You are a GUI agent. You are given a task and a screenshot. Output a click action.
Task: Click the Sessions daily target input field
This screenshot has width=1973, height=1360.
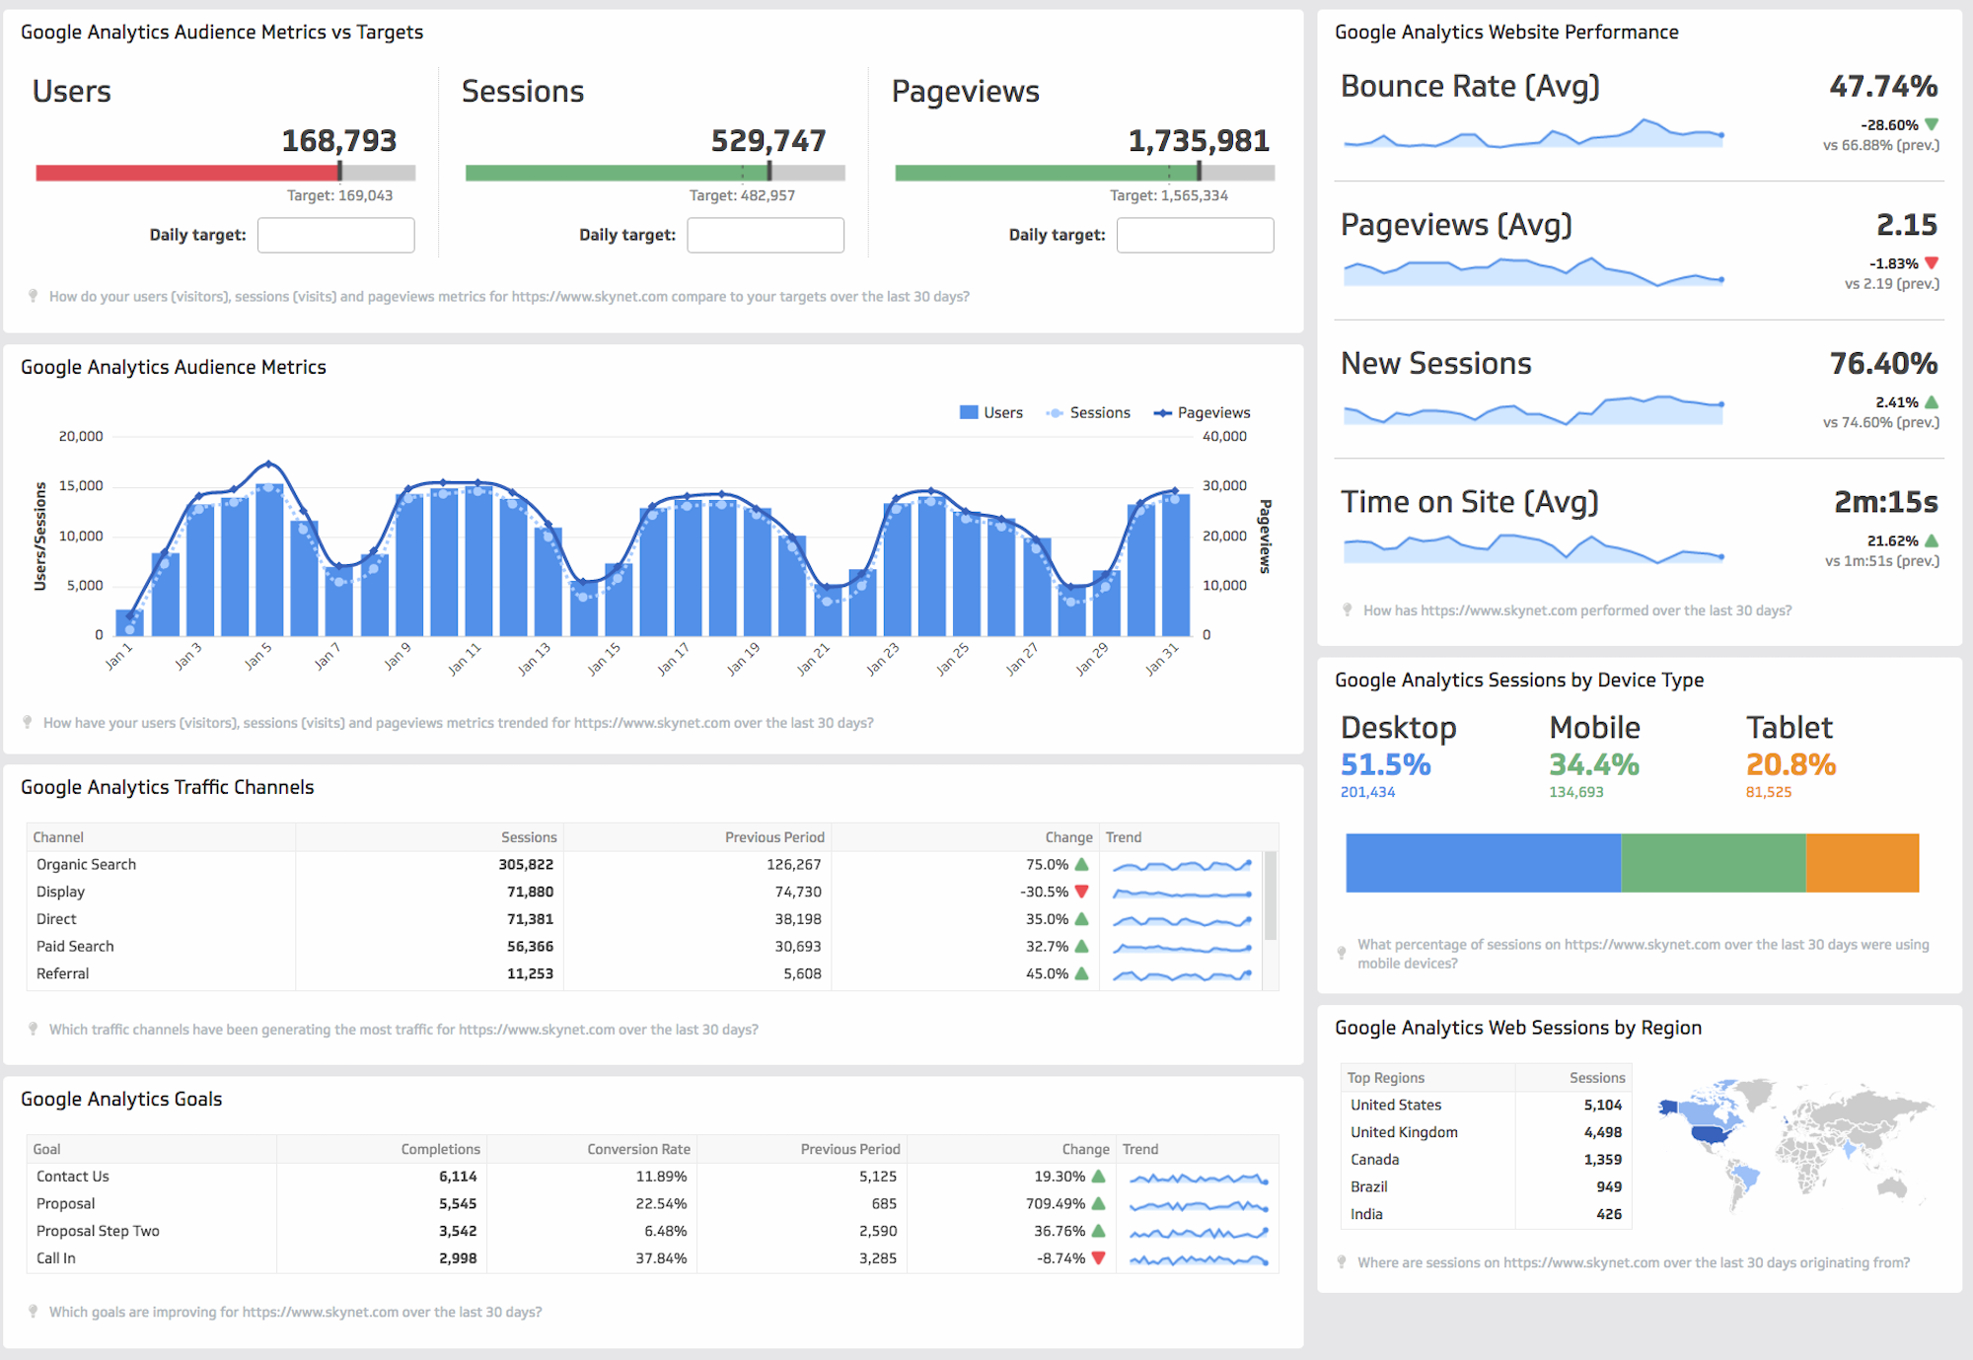coord(766,235)
